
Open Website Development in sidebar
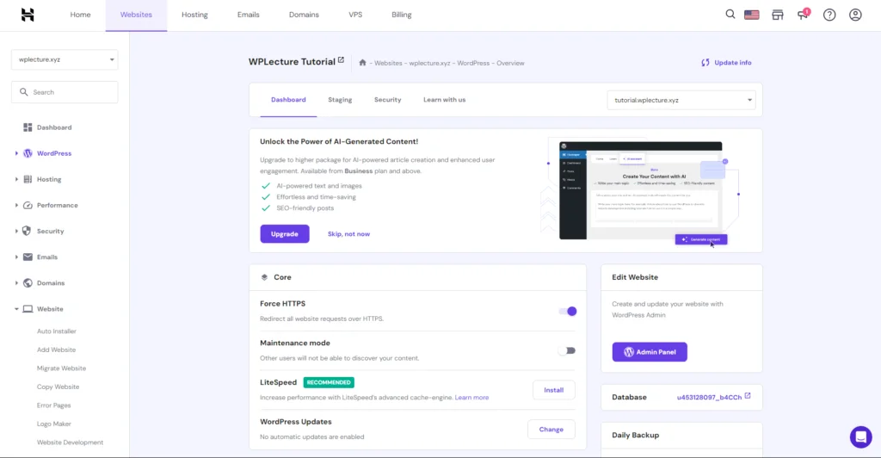71,443
